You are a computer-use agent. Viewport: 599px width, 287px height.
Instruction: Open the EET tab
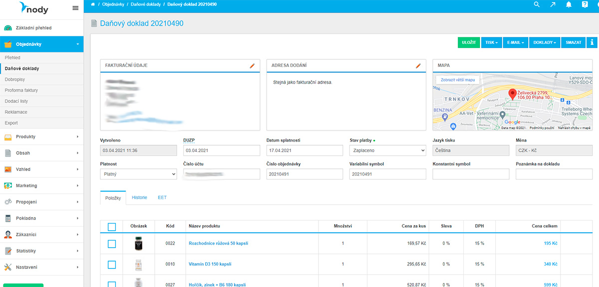pyautogui.click(x=162, y=198)
